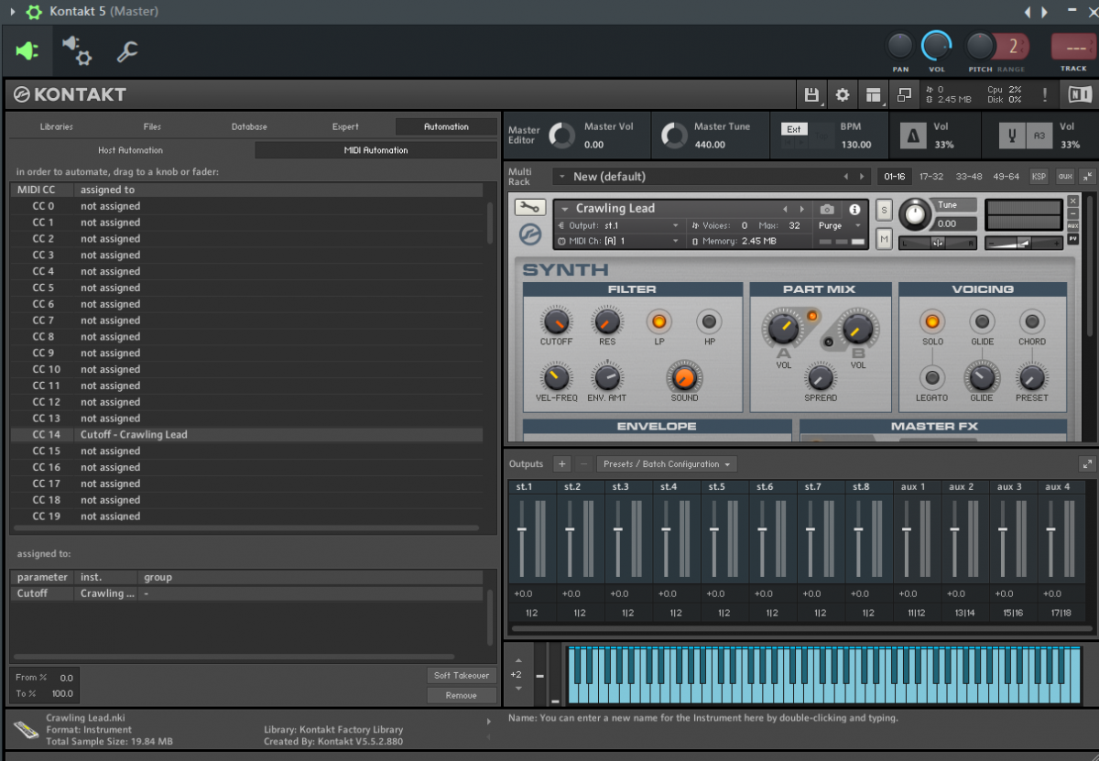Viewport: 1099px width, 761px height.
Task: Click the Remove button
Action: [x=461, y=695]
